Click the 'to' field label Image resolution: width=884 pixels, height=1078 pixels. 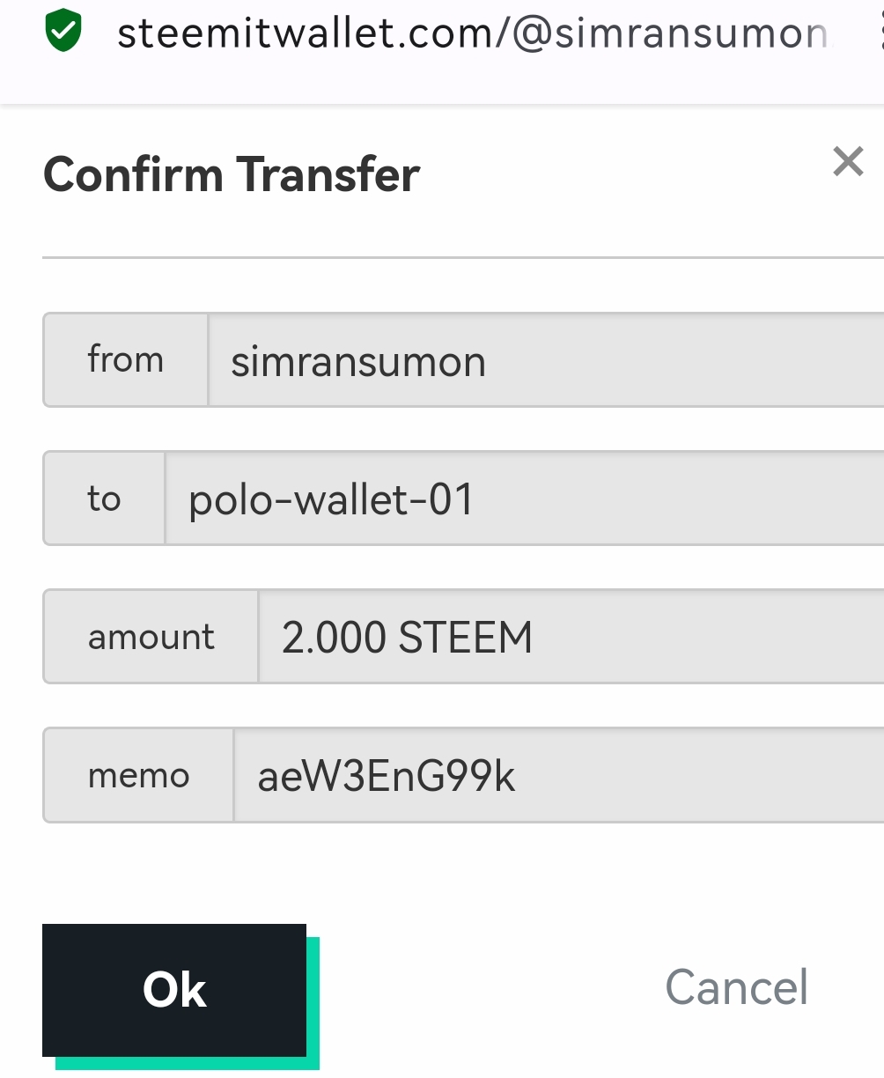(x=104, y=498)
